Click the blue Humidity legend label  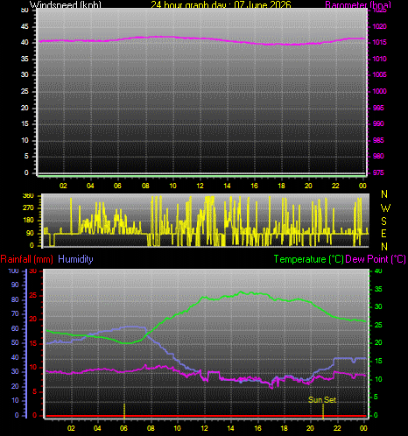(75, 259)
